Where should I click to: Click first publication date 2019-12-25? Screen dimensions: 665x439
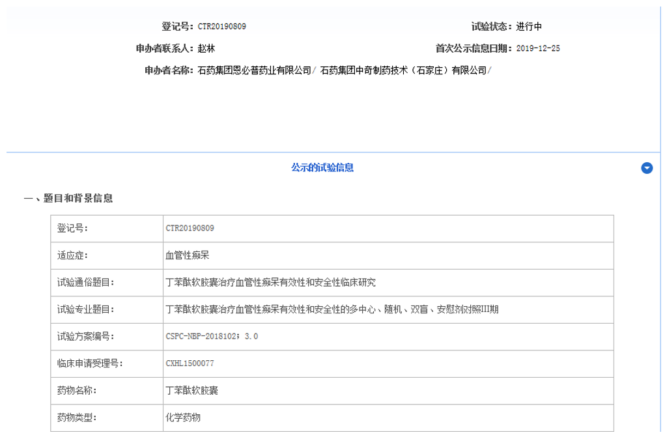pyautogui.click(x=538, y=48)
